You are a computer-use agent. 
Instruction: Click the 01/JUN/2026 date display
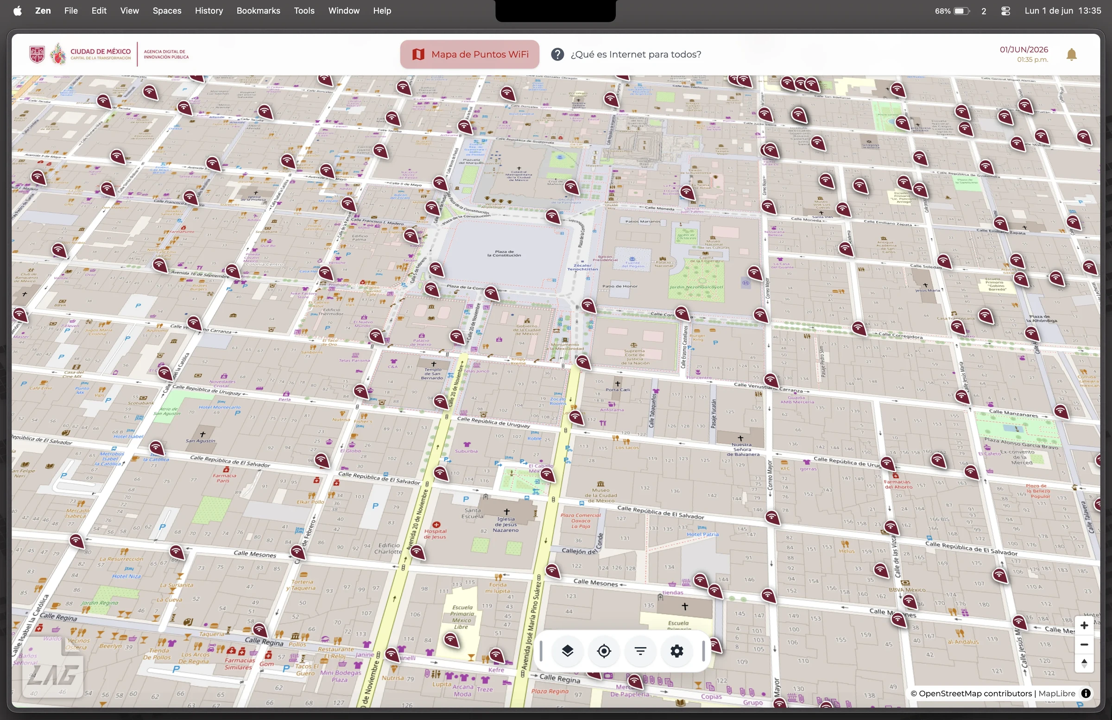point(1024,50)
